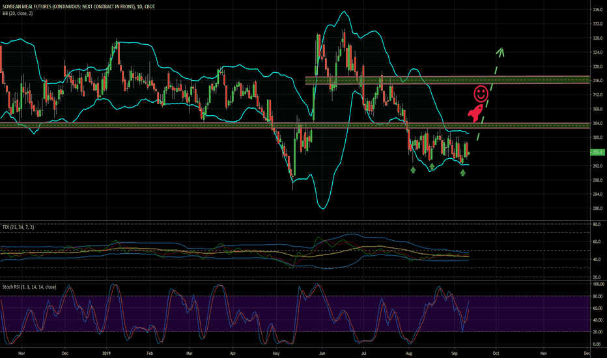This screenshot has width=607, height=358.
Task: Click the 280.0 price axis label
Action: (x=597, y=208)
